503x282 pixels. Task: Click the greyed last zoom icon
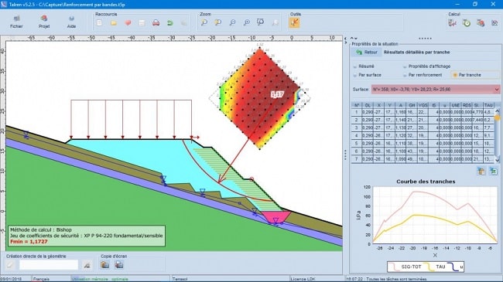[x=275, y=22]
